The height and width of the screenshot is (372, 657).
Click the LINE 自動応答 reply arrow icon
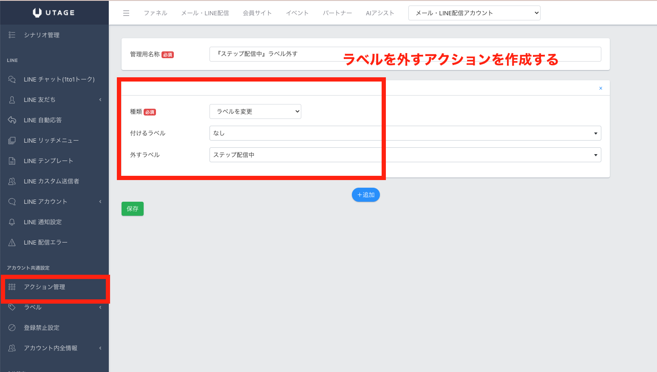(x=12, y=120)
